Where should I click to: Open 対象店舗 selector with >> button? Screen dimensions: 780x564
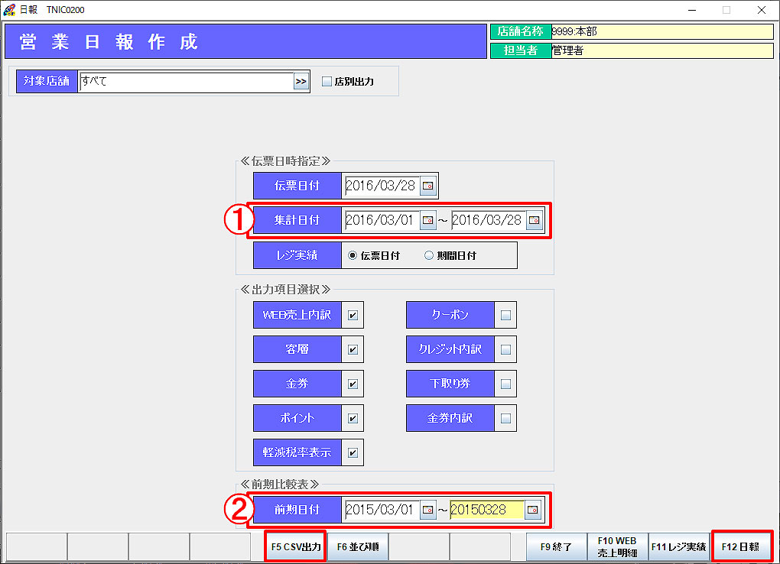[301, 82]
